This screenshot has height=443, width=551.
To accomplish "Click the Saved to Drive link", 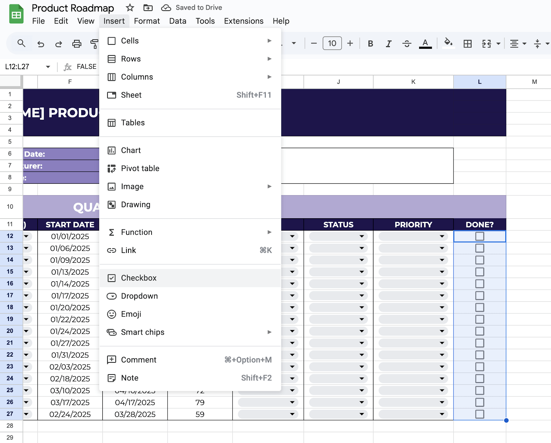I will (x=199, y=7).
